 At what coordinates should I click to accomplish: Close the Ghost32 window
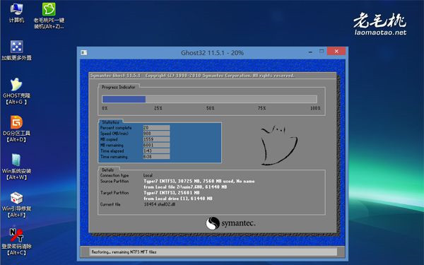(336, 51)
